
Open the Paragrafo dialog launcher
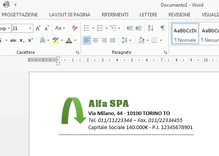click(x=165, y=53)
